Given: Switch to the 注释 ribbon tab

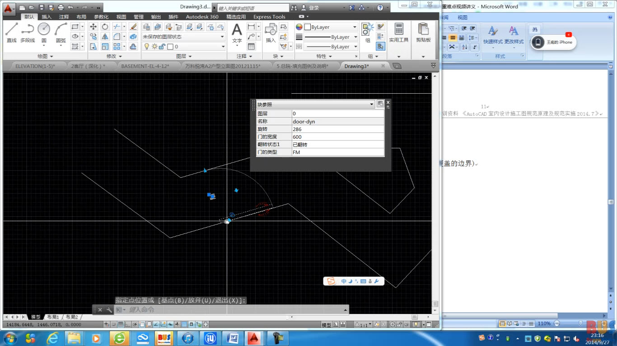Looking at the screenshot, I should [x=64, y=17].
